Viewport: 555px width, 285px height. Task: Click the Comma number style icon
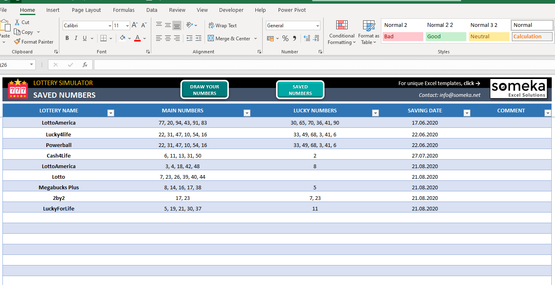coord(294,38)
